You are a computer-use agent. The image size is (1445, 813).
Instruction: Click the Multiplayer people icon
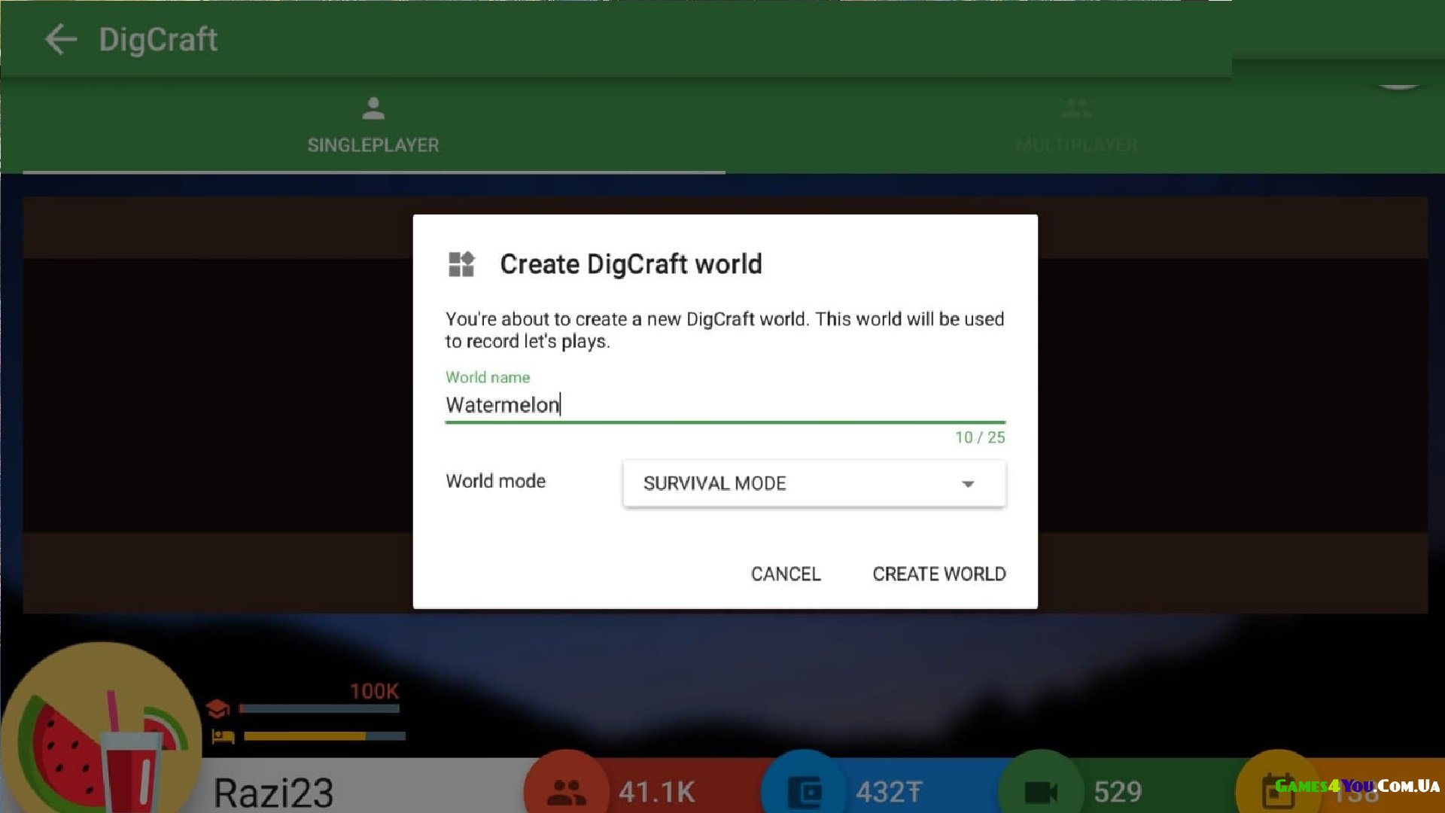click(x=1076, y=108)
